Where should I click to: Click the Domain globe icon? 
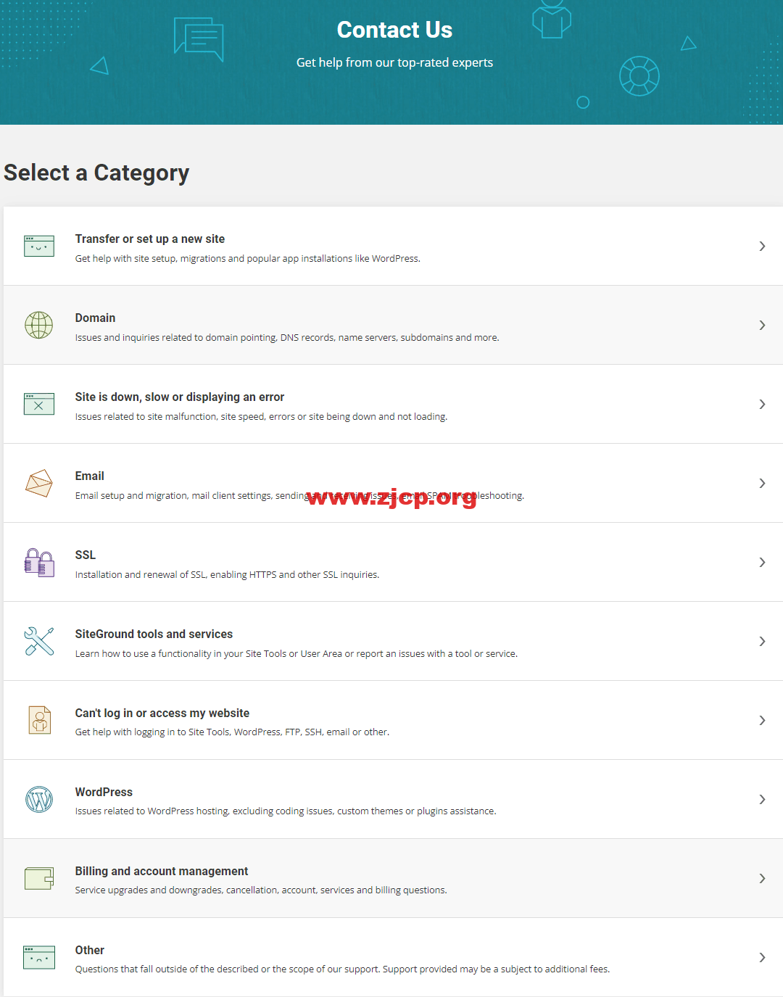pyautogui.click(x=39, y=325)
